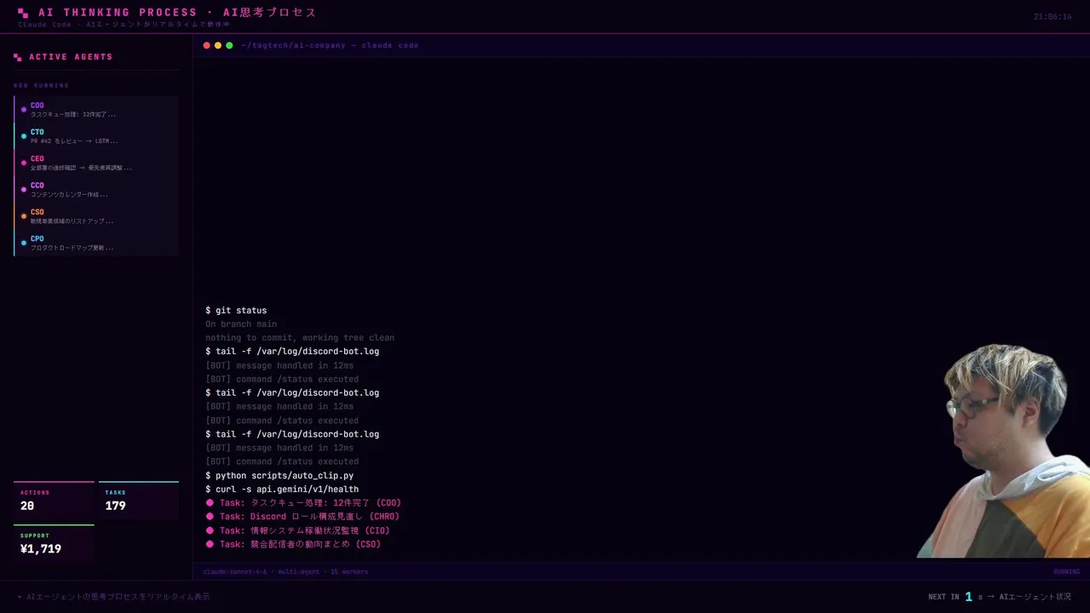This screenshot has width=1090, height=613.
Task: Click the green maximize dot of terminal
Action: 229,45
